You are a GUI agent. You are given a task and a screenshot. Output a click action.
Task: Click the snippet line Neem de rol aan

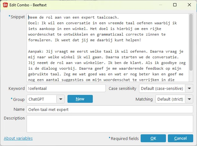[73, 17]
